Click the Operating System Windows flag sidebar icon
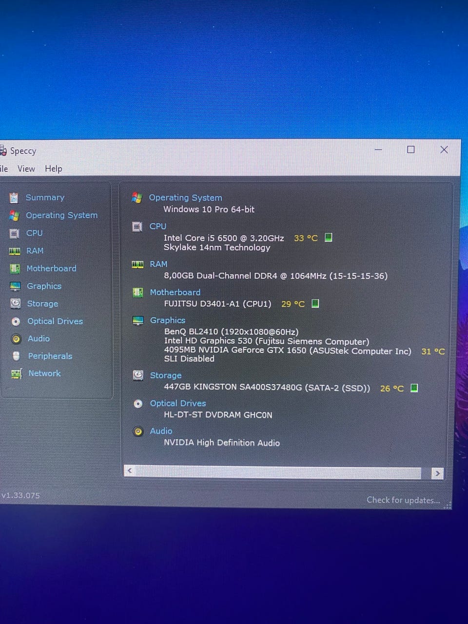Image resolution: width=468 pixels, height=624 pixels. 14,215
